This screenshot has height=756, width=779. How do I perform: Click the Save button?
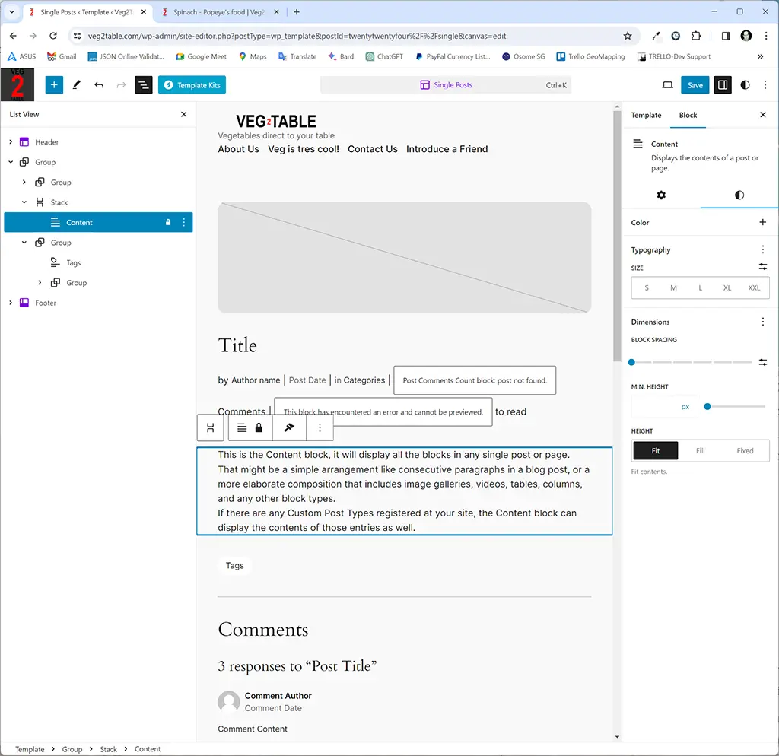(695, 85)
